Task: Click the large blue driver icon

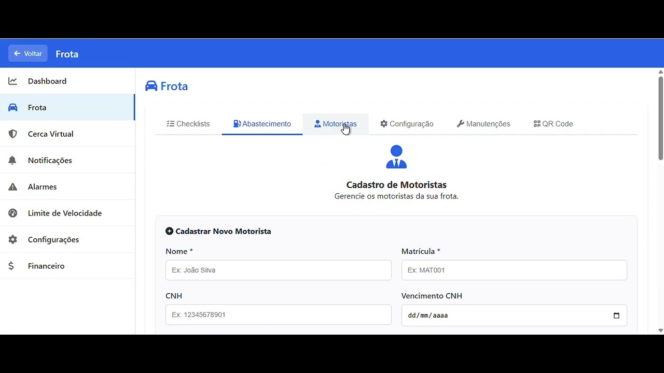Action: (396, 157)
